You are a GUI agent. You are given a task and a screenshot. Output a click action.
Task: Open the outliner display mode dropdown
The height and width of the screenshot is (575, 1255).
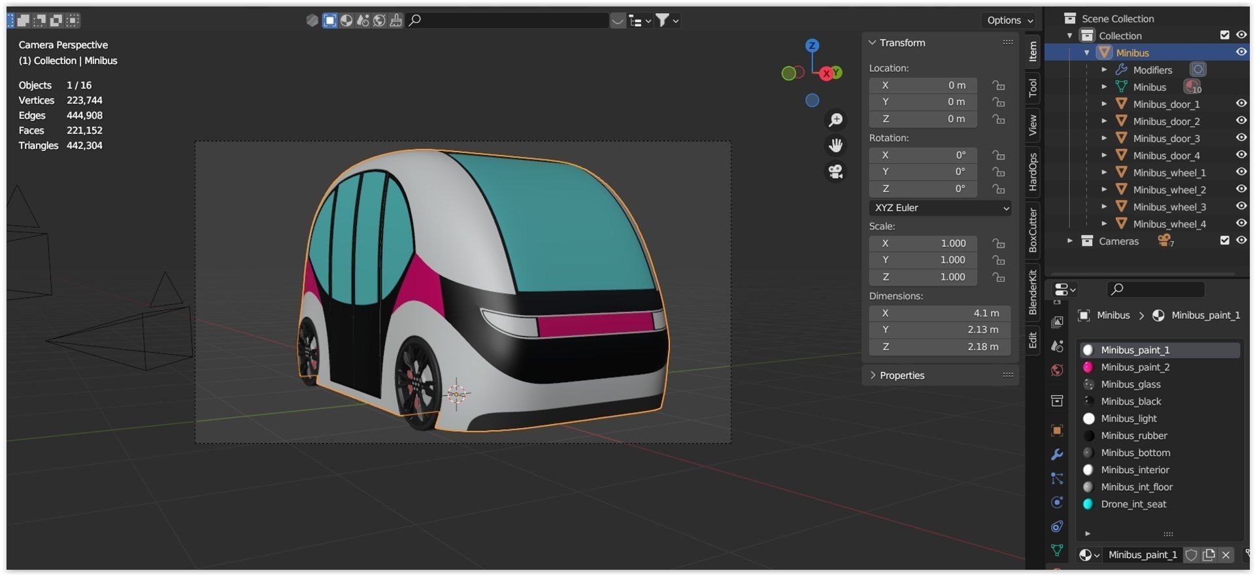(639, 21)
